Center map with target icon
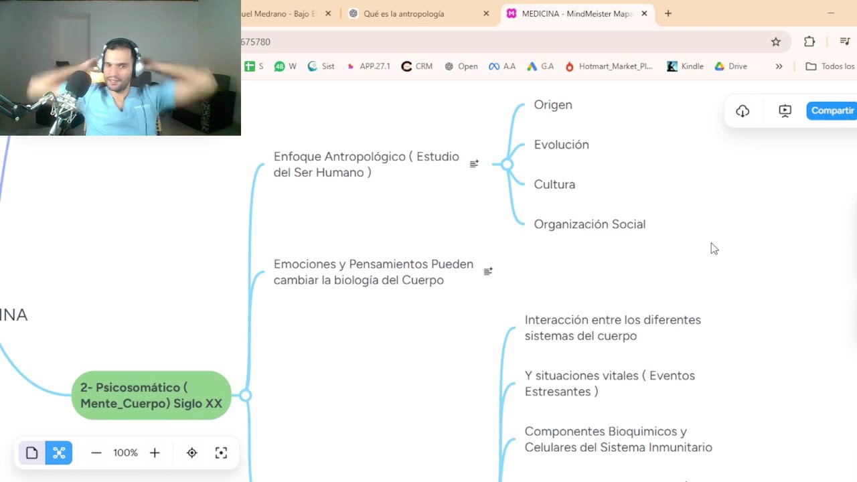The width and height of the screenshot is (857, 482). coord(192,453)
